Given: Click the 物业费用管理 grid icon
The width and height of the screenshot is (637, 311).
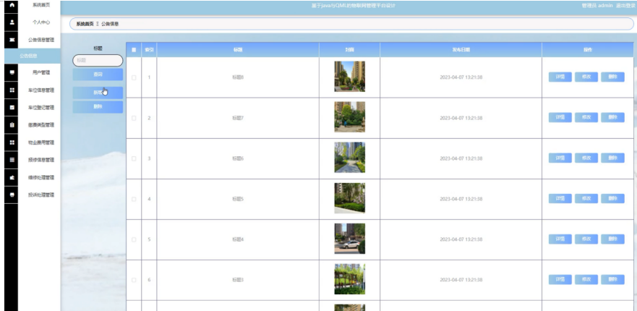Looking at the screenshot, I should (x=12, y=142).
